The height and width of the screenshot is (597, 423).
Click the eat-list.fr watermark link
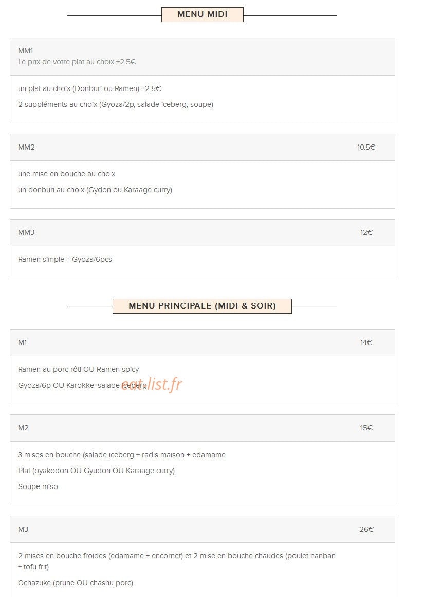[152, 384]
